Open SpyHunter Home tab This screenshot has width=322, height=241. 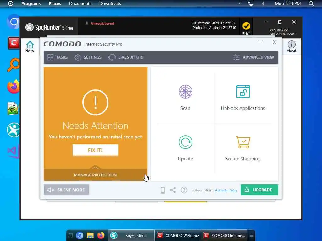pos(30,46)
